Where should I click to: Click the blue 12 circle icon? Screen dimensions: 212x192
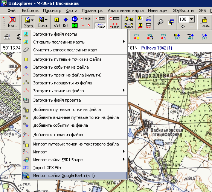pos(75,19)
